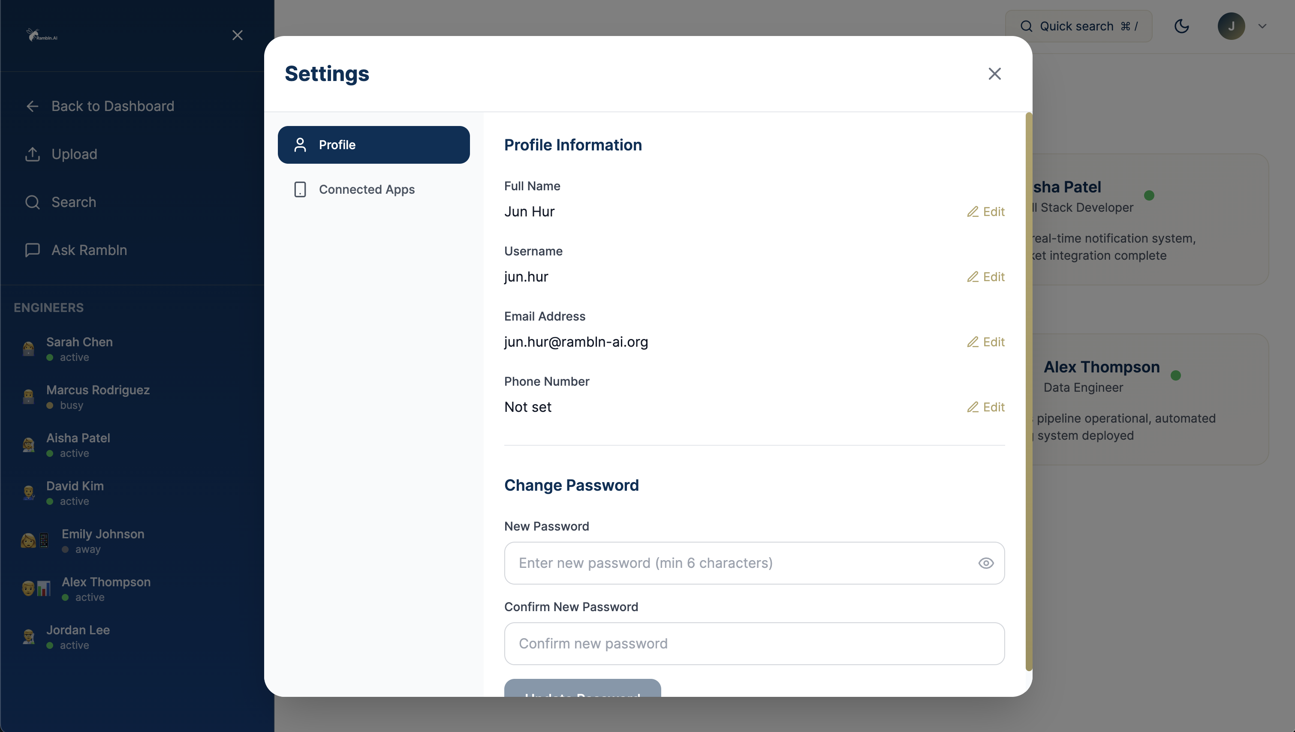Screen dimensions: 1295x732
Task: Click the Upload icon in sidebar
Action: point(32,154)
